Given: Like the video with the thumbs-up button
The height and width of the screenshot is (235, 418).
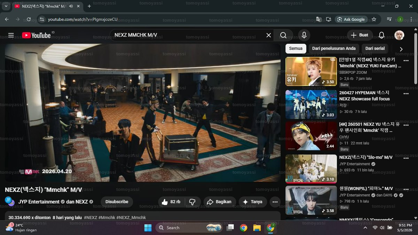Looking at the screenshot, I should [171, 202].
